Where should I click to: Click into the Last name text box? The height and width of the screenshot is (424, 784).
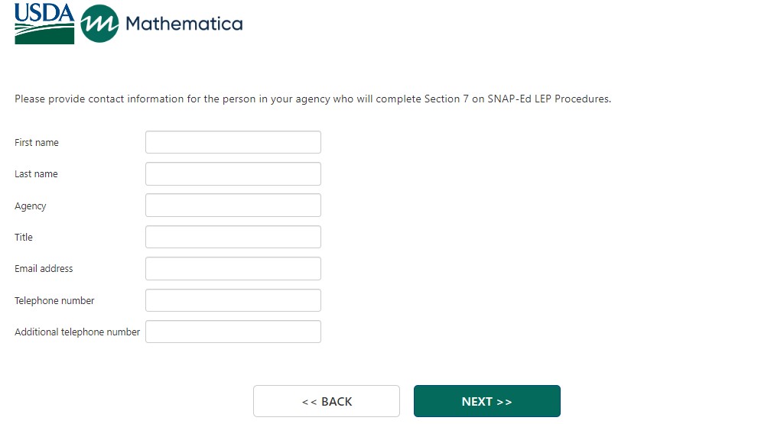233,173
